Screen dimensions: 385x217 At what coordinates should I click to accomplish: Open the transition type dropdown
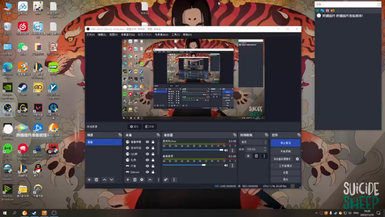253,142
